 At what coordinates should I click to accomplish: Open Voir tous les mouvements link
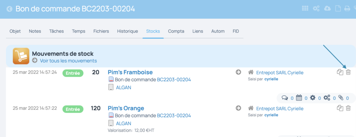pyautogui.click(x=68, y=61)
